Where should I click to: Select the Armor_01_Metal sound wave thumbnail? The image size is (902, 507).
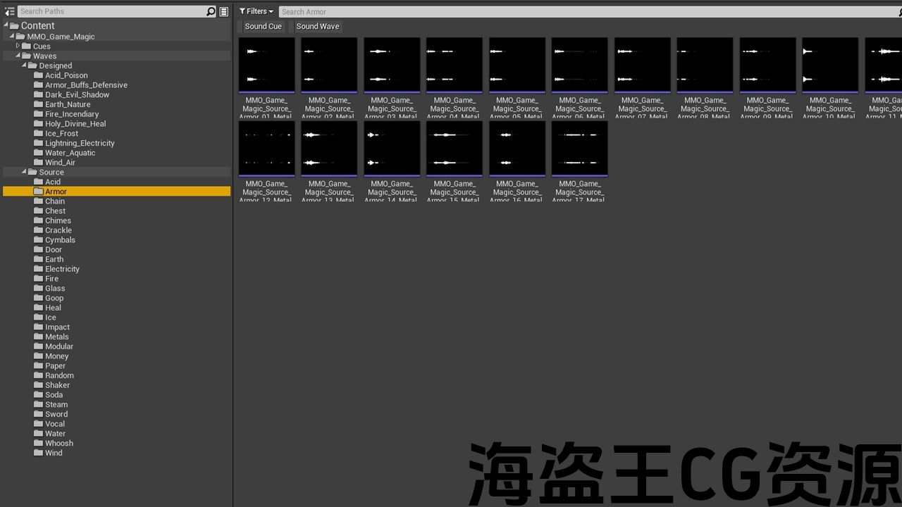266,65
